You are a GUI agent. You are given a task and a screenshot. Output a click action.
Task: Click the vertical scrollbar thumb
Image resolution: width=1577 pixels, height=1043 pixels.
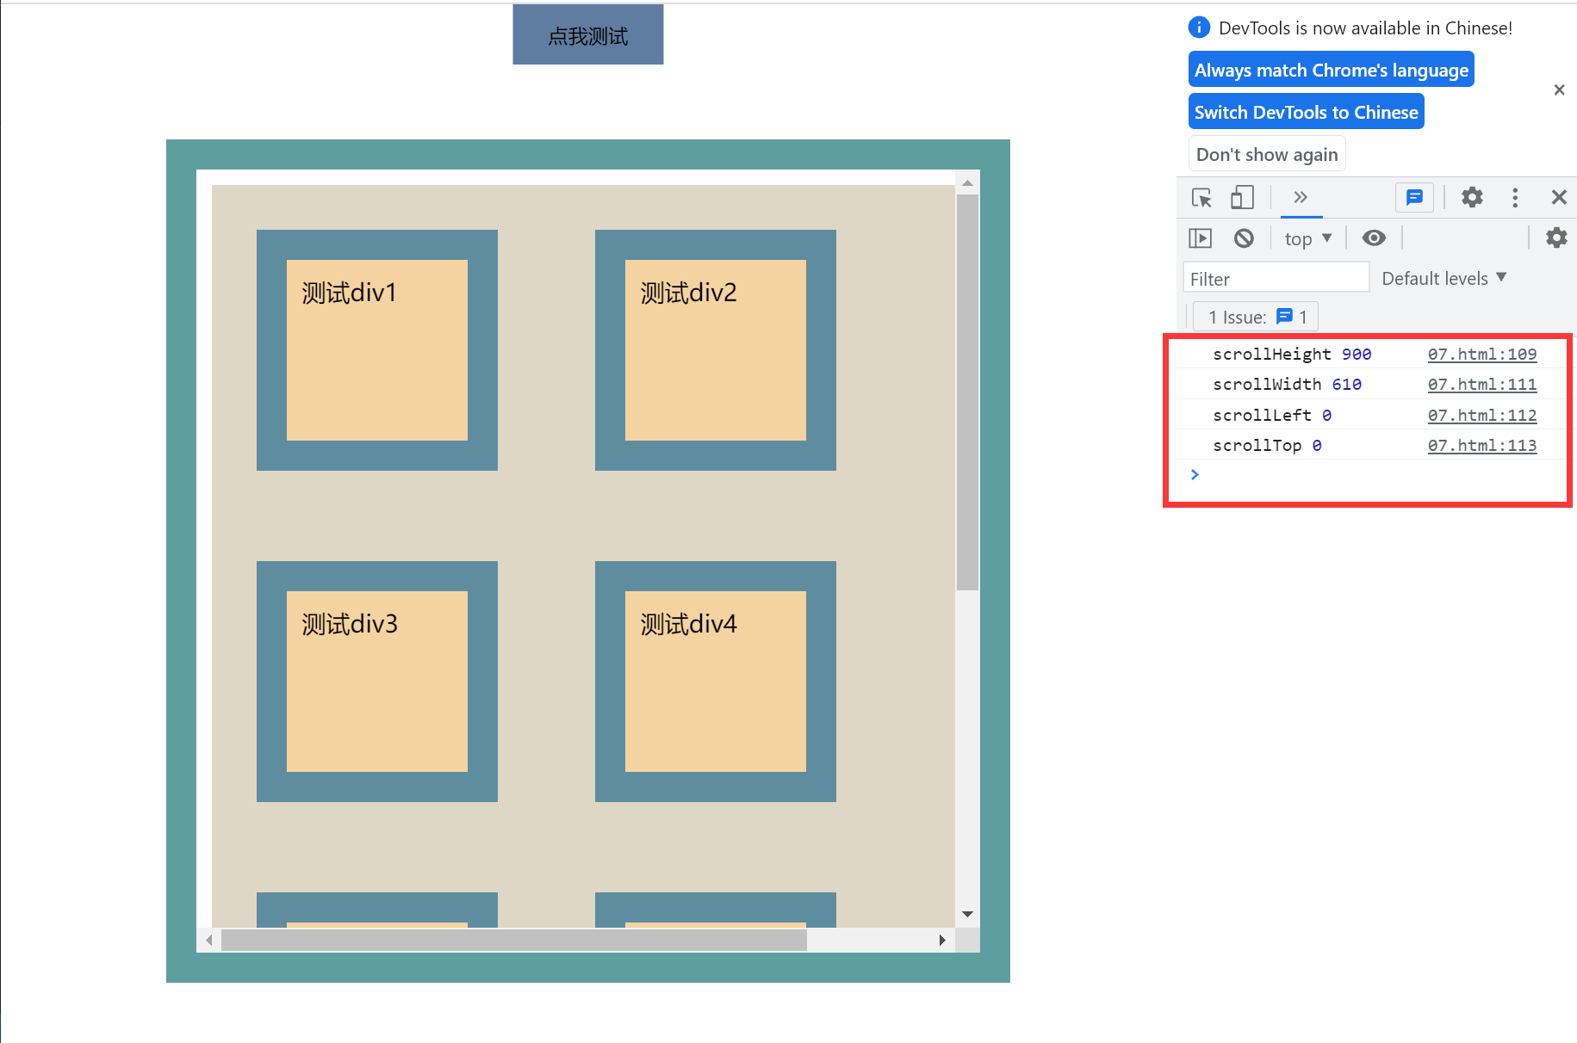967,392
